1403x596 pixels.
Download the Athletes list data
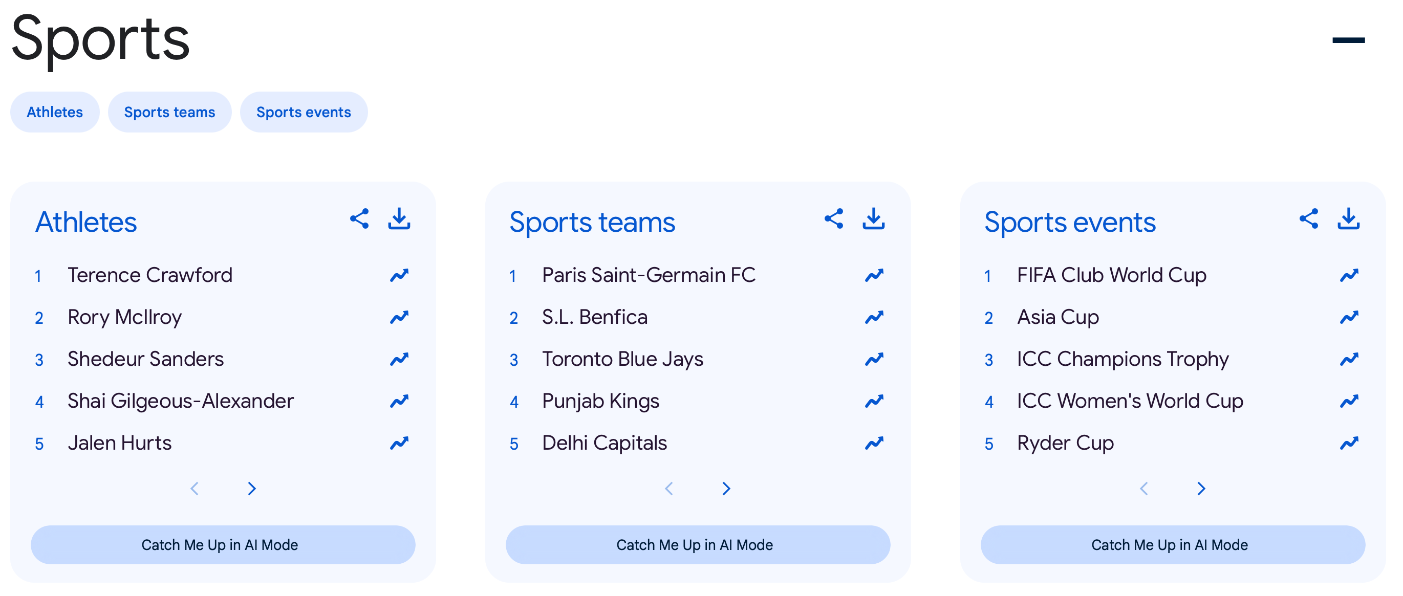[x=399, y=219]
